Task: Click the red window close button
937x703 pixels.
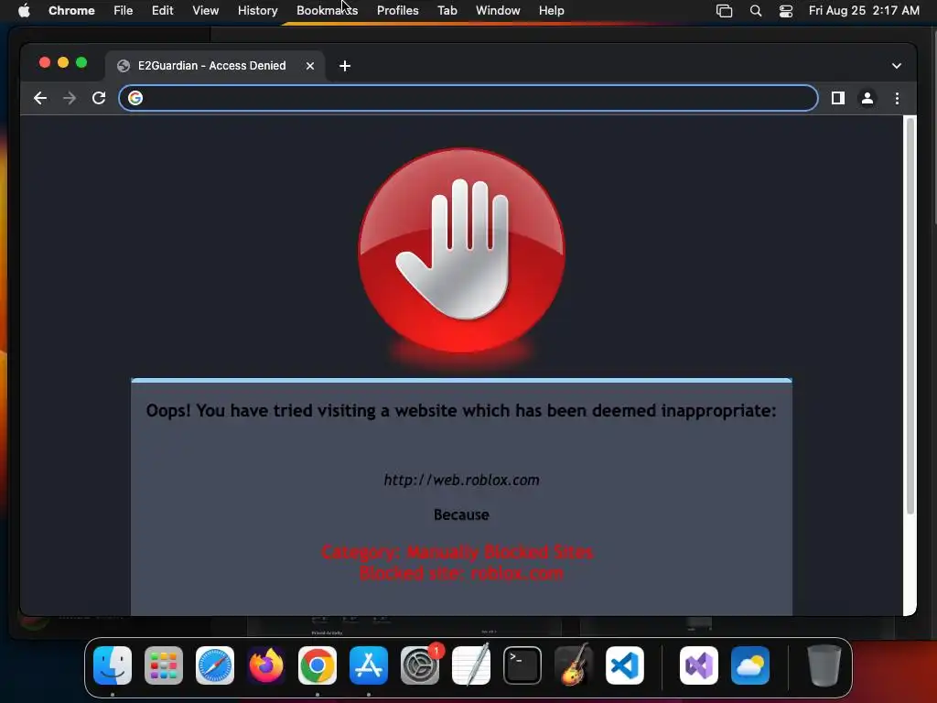Action: pos(45,63)
